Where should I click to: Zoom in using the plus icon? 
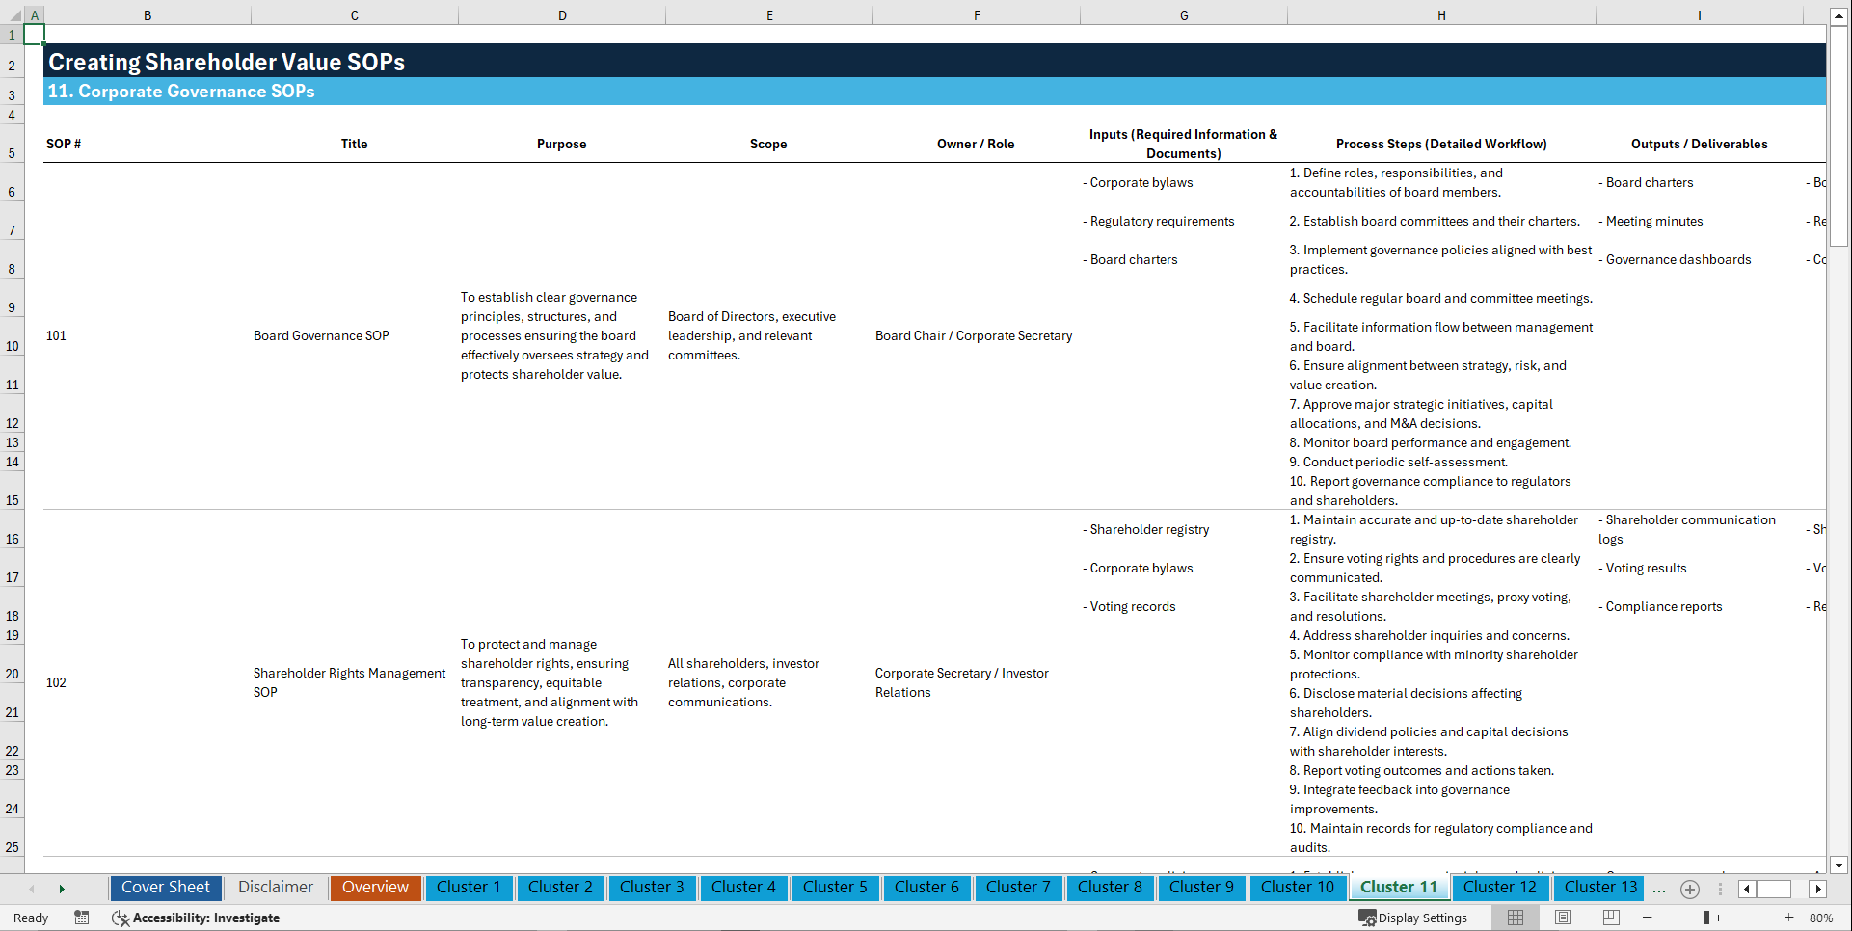coord(1788,918)
